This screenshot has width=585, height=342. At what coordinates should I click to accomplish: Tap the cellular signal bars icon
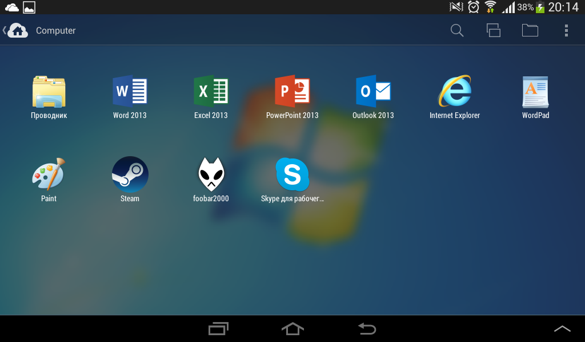(508, 7)
